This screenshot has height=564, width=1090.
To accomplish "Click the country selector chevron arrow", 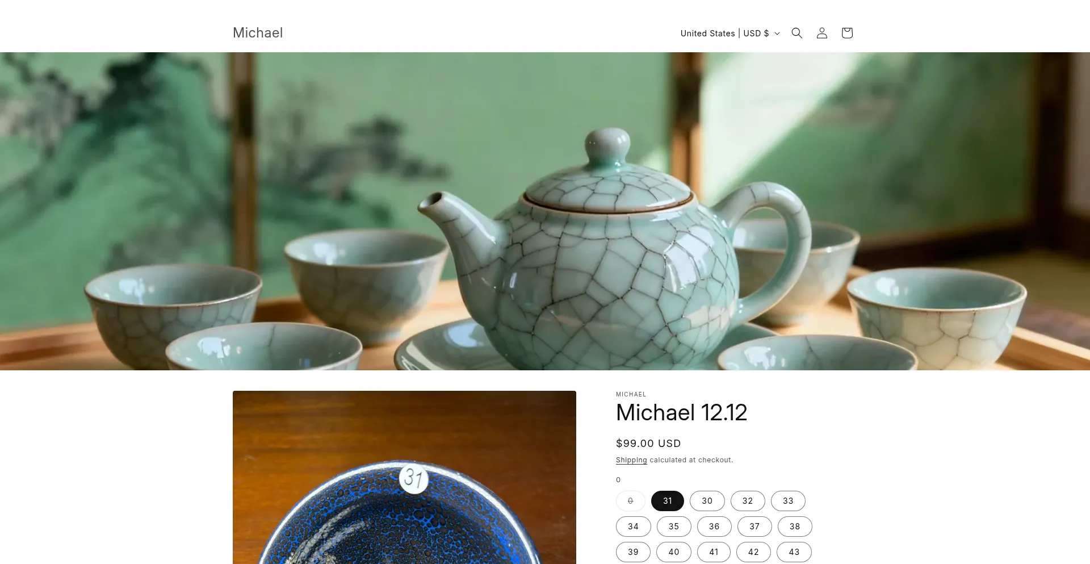I will point(777,34).
